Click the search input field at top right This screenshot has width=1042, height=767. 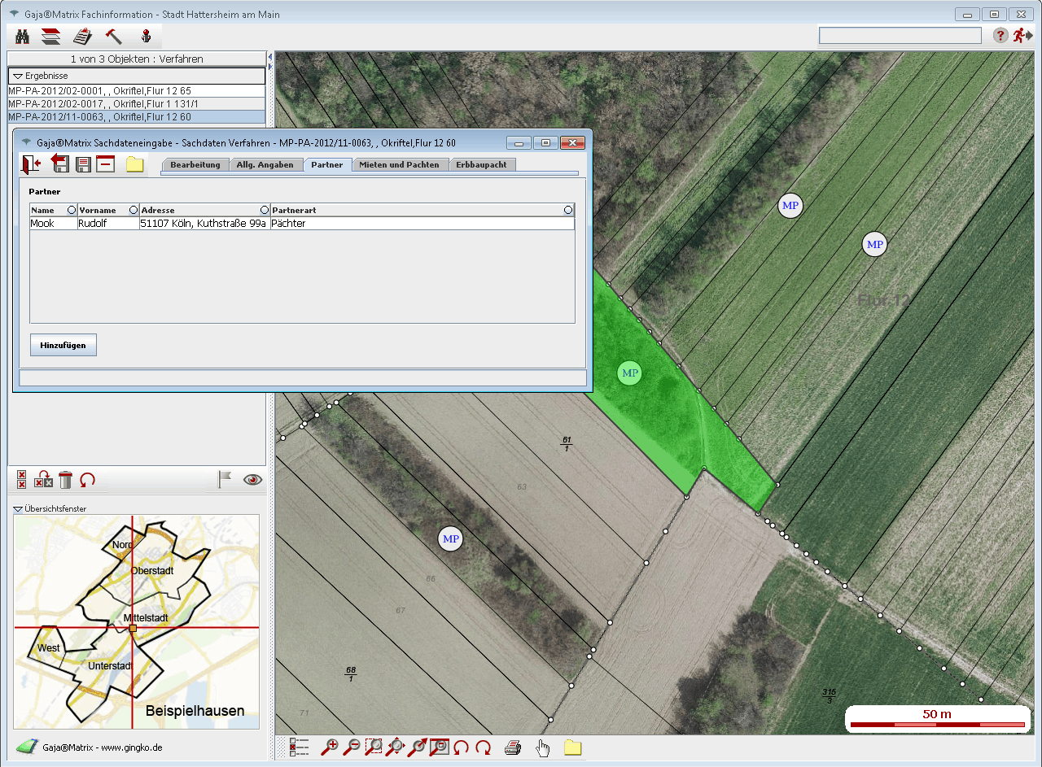click(900, 36)
